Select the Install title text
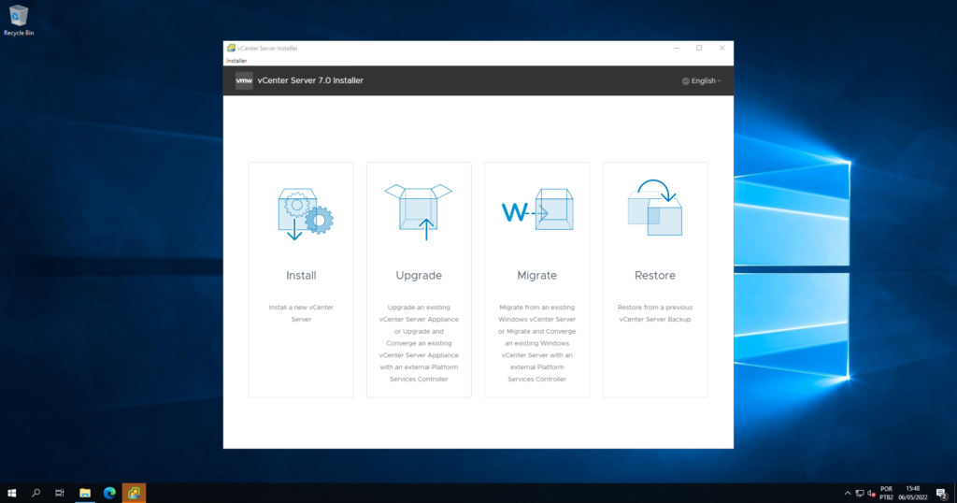Image resolution: width=957 pixels, height=503 pixels. [301, 275]
